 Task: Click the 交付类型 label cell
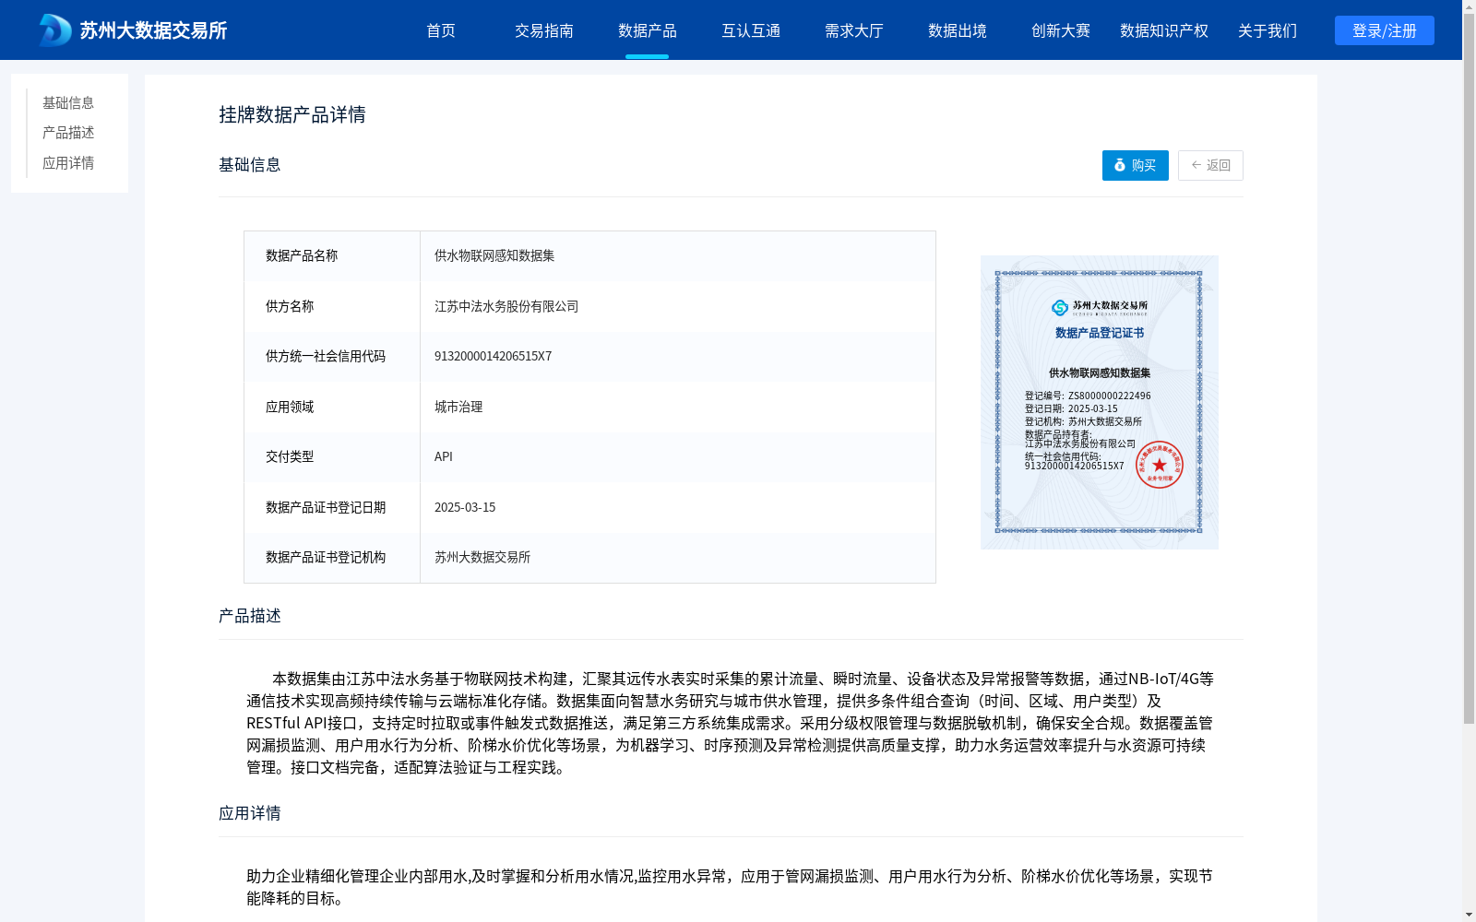click(x=332, y=456)
